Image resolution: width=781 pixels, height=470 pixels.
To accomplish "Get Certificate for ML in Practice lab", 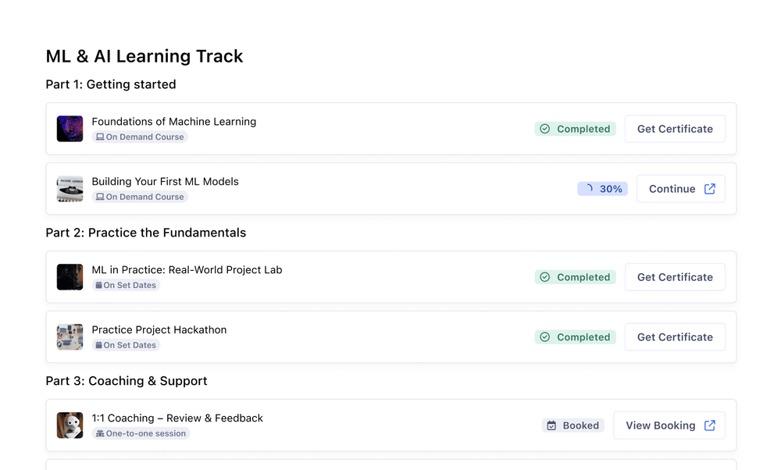I will 675,277.
